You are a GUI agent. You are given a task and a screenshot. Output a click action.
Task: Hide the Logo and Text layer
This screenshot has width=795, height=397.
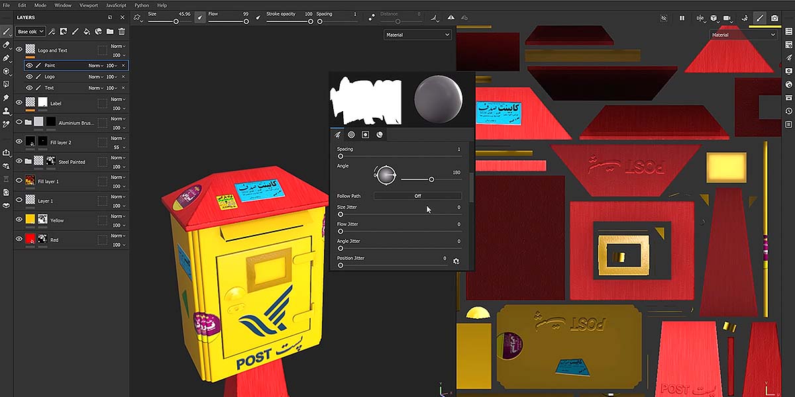(x=19, y=49)
